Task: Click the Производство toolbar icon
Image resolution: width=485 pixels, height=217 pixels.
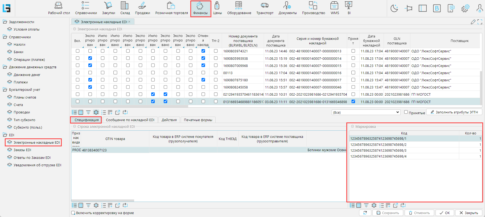Action: pyautogui.click(x=313, y=8)
